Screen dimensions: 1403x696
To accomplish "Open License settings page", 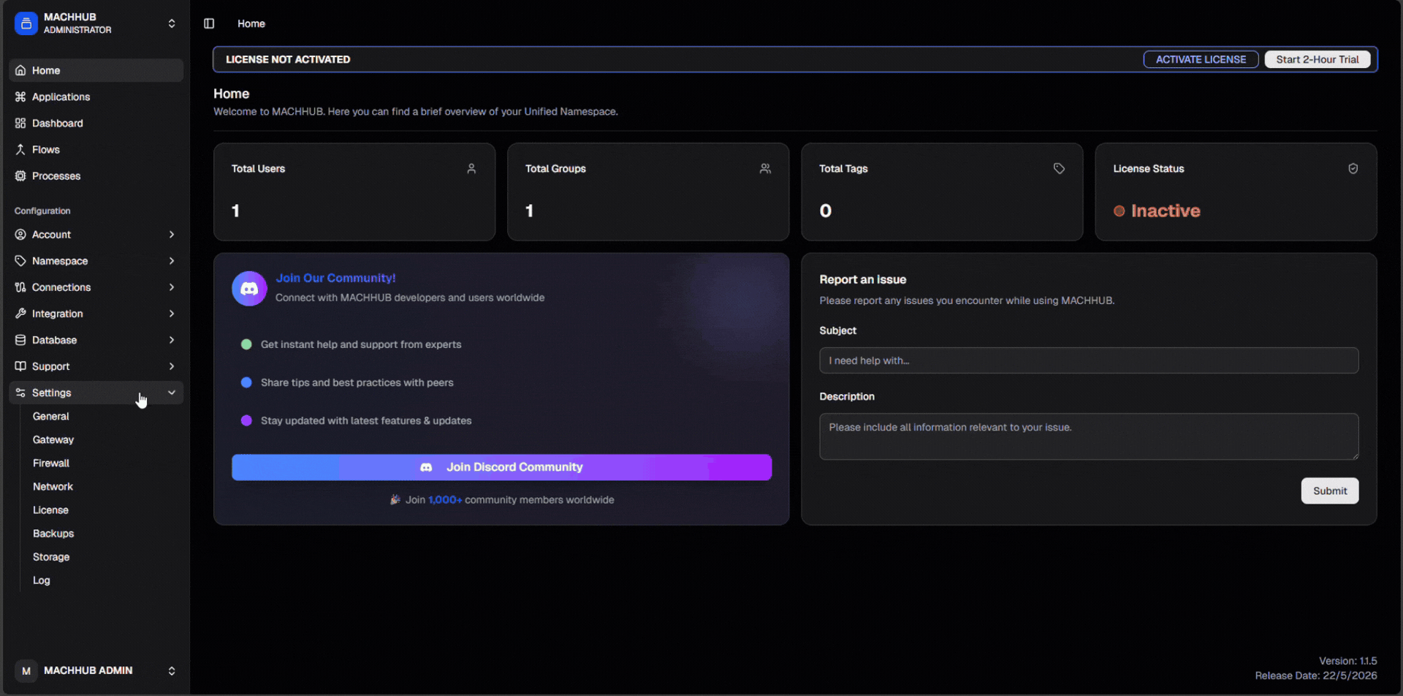I will coord(50,510).
